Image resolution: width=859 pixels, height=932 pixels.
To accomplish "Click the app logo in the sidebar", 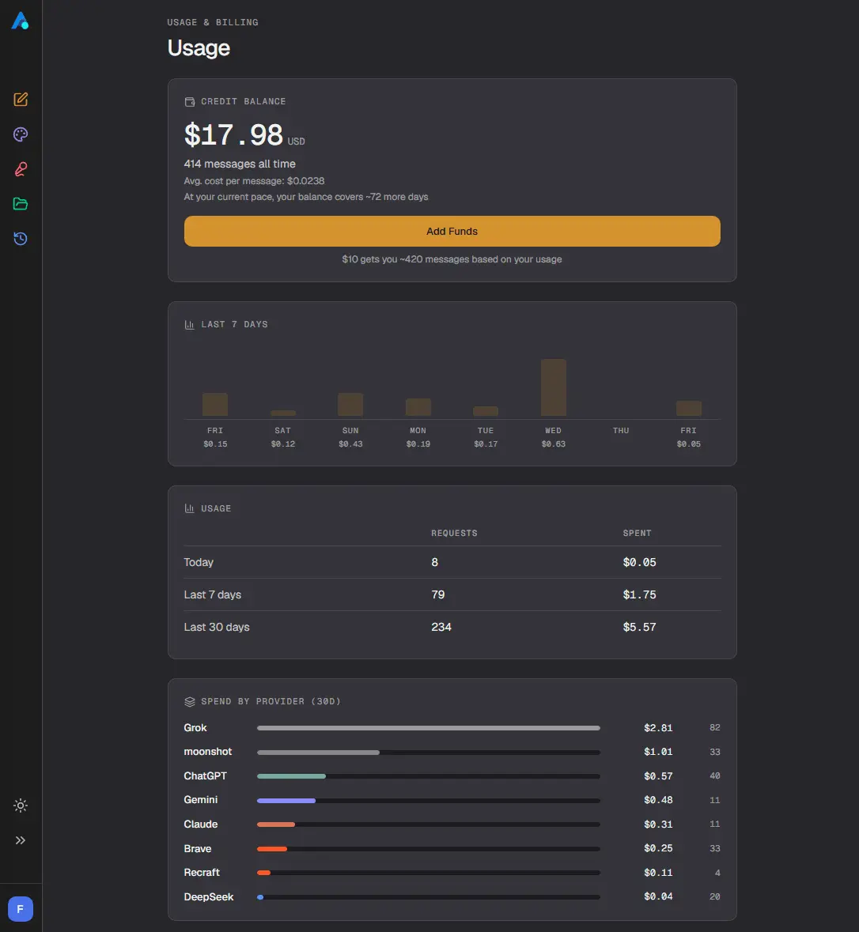I will [x=21, y=21].
